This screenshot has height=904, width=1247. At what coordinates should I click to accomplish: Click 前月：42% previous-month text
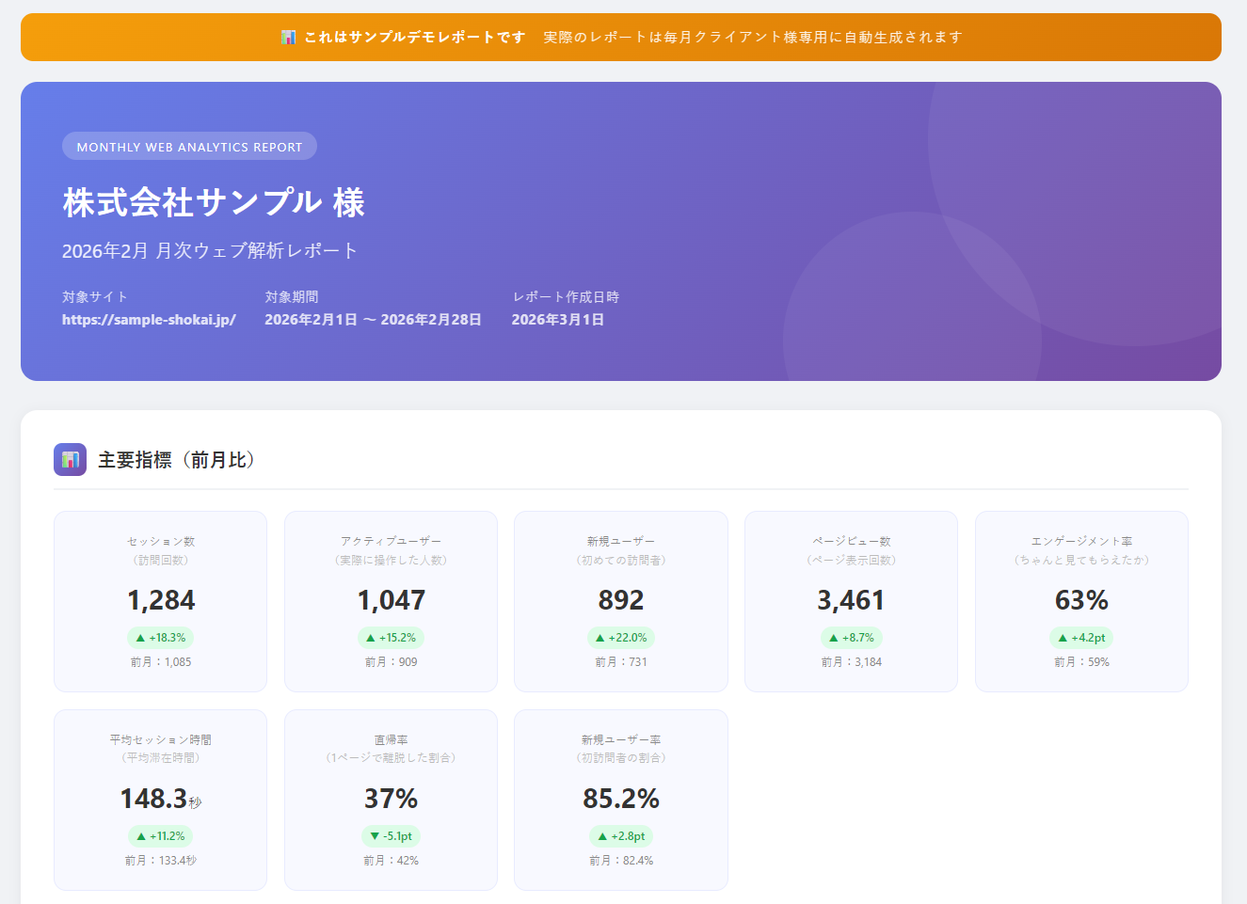click(392, 861)
